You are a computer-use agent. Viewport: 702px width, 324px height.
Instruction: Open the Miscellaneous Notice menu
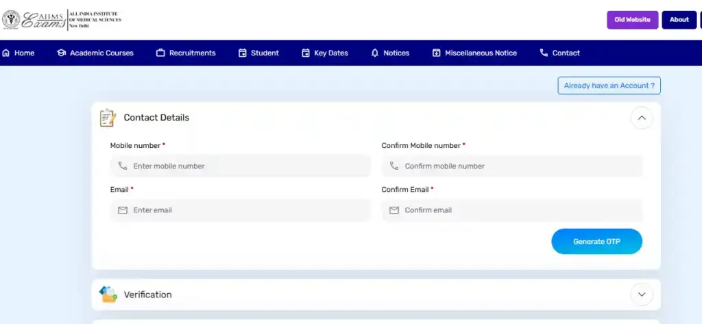click(x=474, y=53)
